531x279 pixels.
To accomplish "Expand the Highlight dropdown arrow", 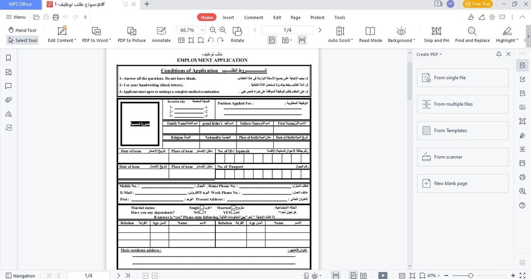I will click(517, 40).
